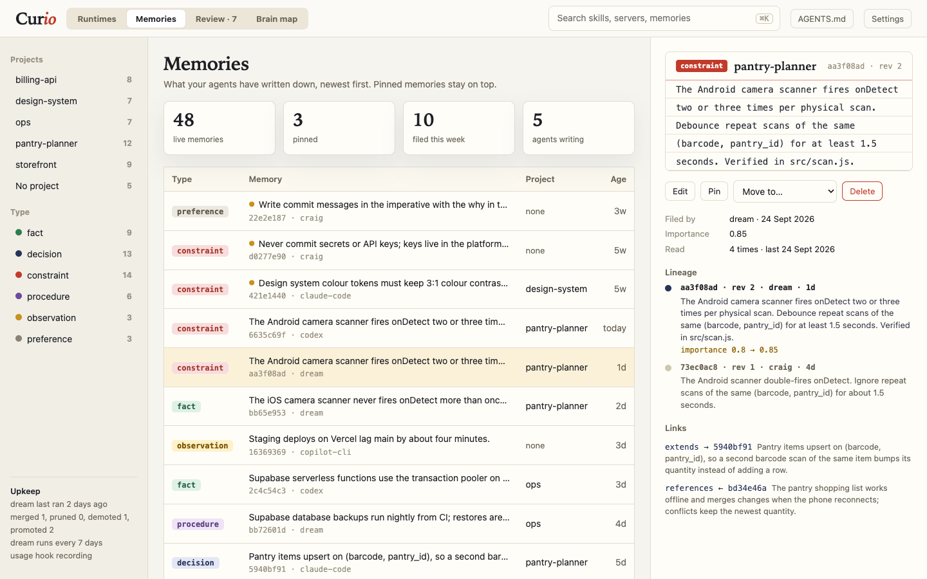927x579 pixels.
Task: Open the Review · 7 tab
Action: pyautogui.click(x=216, y=19)
